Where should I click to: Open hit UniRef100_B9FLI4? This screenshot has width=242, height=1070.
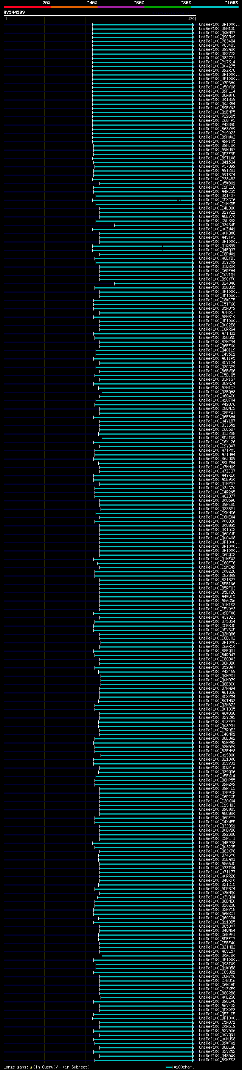217,91
